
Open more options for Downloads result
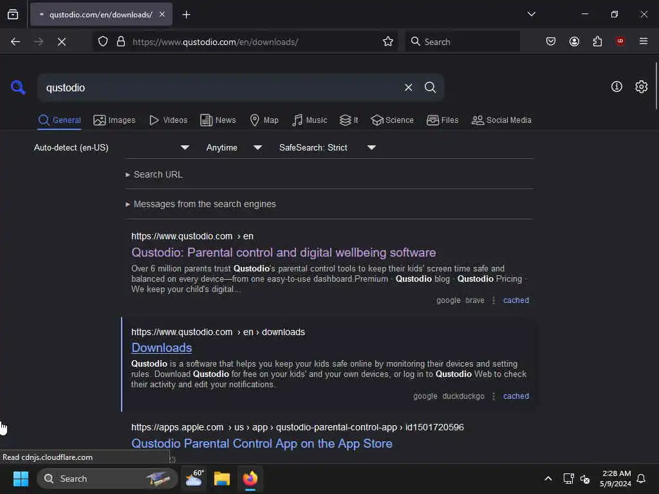tap(494, 396)
